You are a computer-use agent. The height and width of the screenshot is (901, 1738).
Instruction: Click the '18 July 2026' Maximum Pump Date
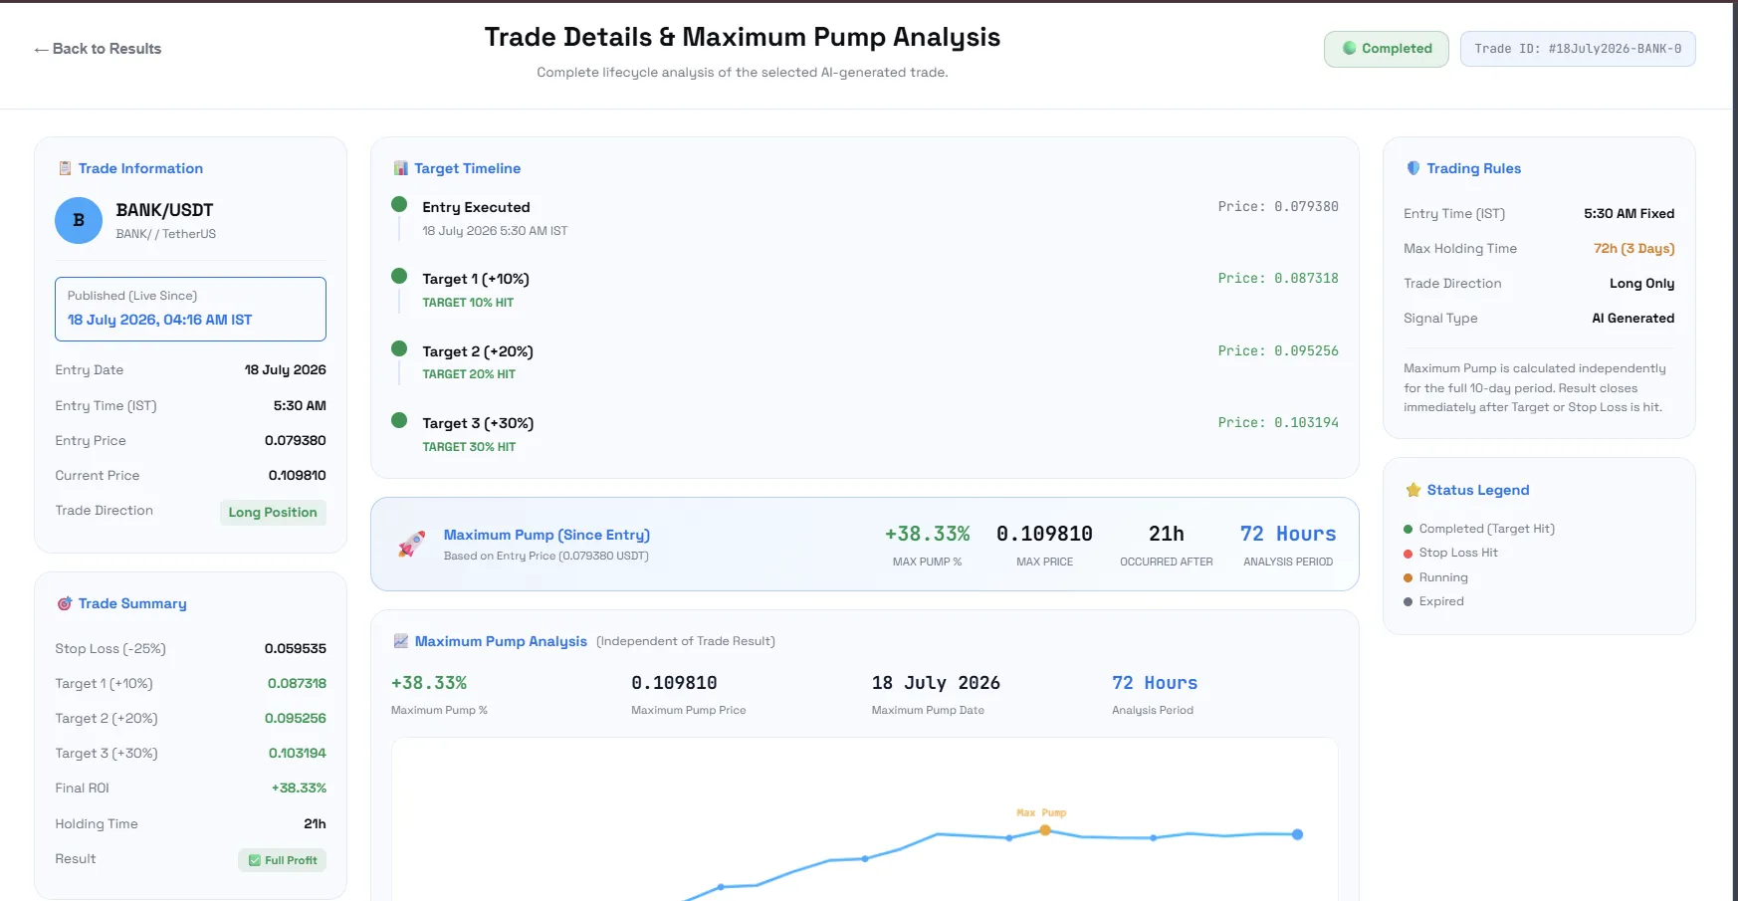(936, 683)
